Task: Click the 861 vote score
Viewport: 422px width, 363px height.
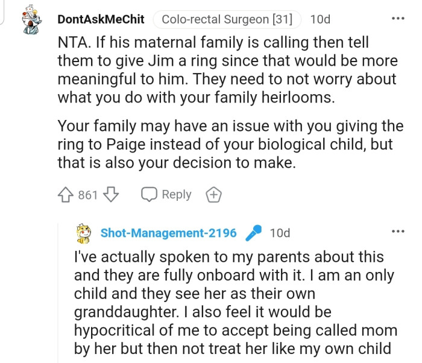Action: coord(87,195)
